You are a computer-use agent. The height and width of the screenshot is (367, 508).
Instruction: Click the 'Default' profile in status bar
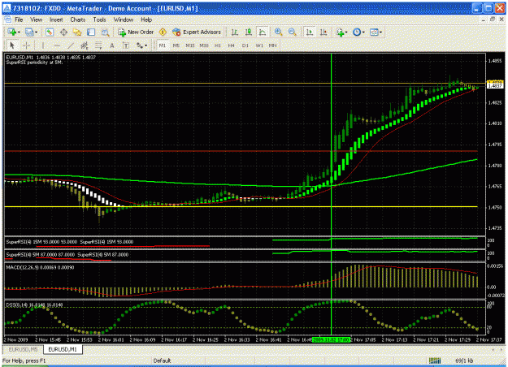[162, 361]
